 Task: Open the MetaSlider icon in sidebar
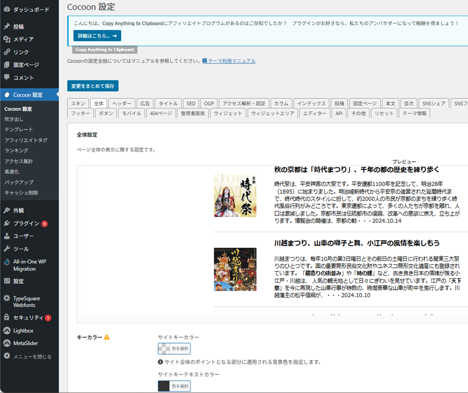tap(7, 343)
